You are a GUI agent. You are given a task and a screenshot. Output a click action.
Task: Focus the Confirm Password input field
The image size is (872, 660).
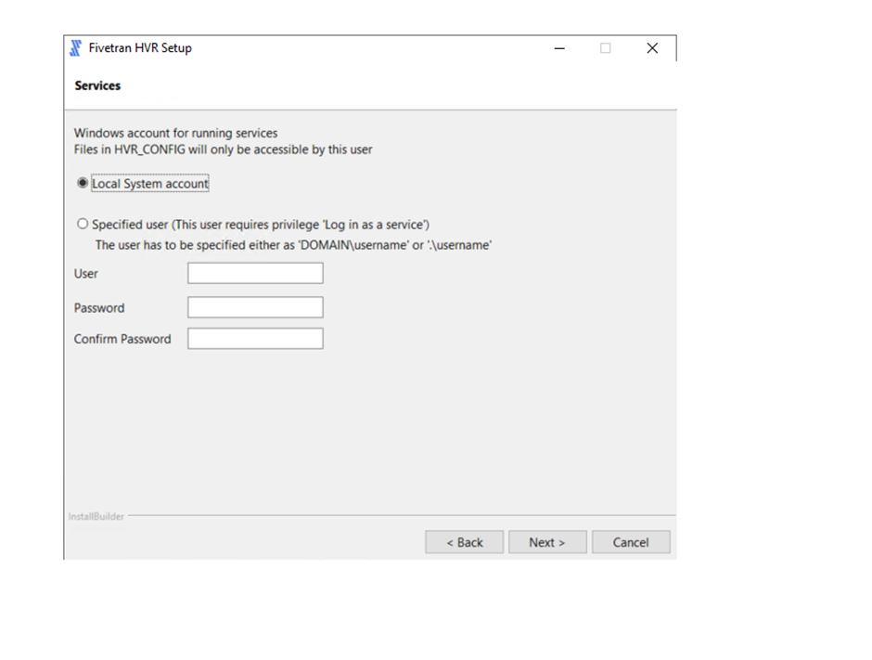(255, 338)
